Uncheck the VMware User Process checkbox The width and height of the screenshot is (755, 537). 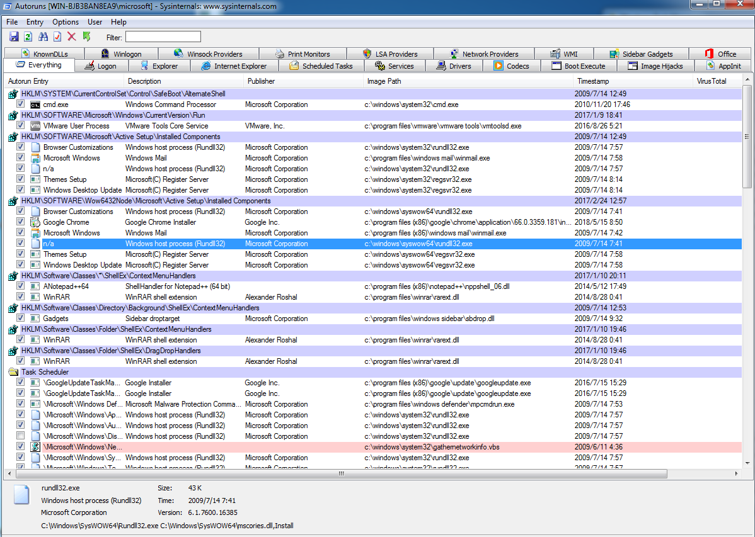click(x=21, y=126)
